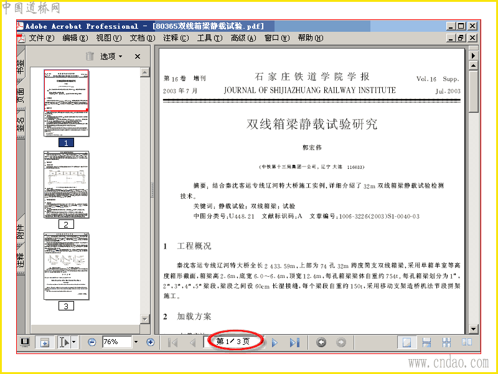Open the 文件(F) menu

click(42, 38)
